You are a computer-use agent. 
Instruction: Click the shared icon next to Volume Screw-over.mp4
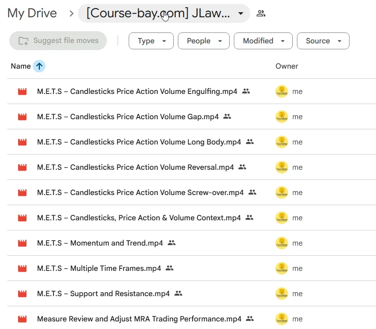[x=252, y=192]
